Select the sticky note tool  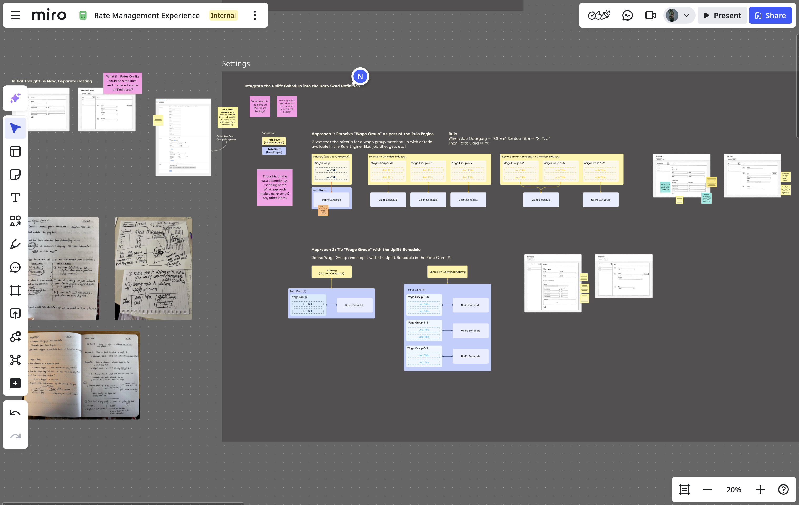[15, 175]
